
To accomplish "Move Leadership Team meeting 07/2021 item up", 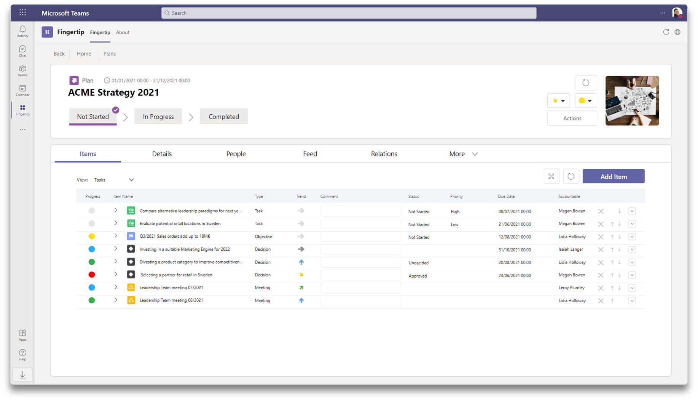I will pyautogui.click(x=612, y=288).
